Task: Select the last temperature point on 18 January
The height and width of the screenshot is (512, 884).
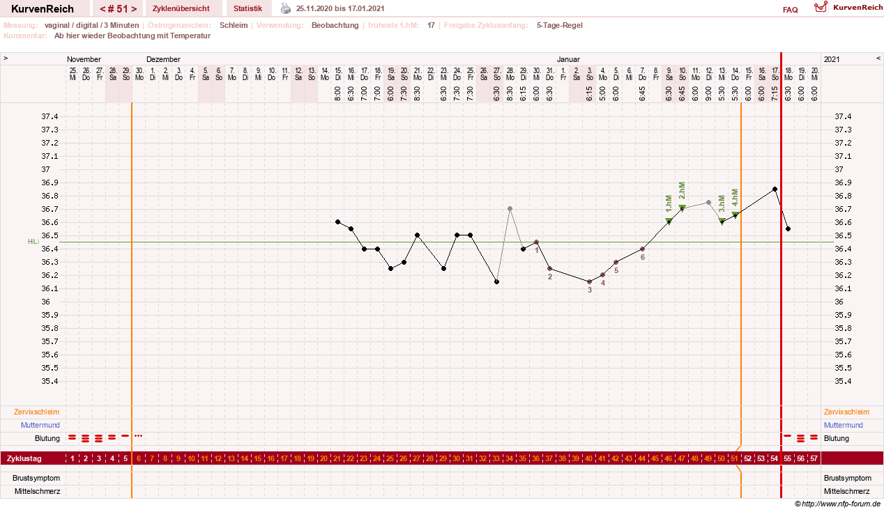Action: [x=788, y=228]
